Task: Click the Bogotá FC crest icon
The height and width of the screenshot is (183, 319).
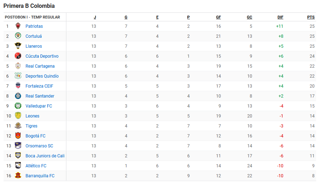Action: tap(18, 136)
